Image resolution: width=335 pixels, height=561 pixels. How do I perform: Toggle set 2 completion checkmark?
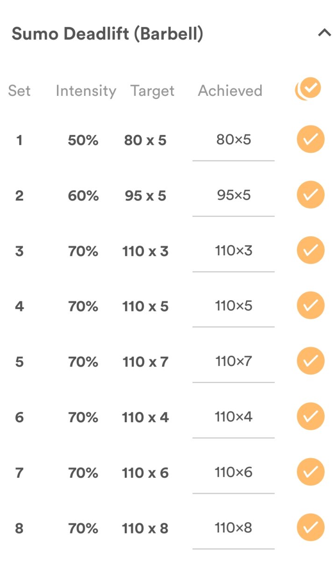(310, 194)
